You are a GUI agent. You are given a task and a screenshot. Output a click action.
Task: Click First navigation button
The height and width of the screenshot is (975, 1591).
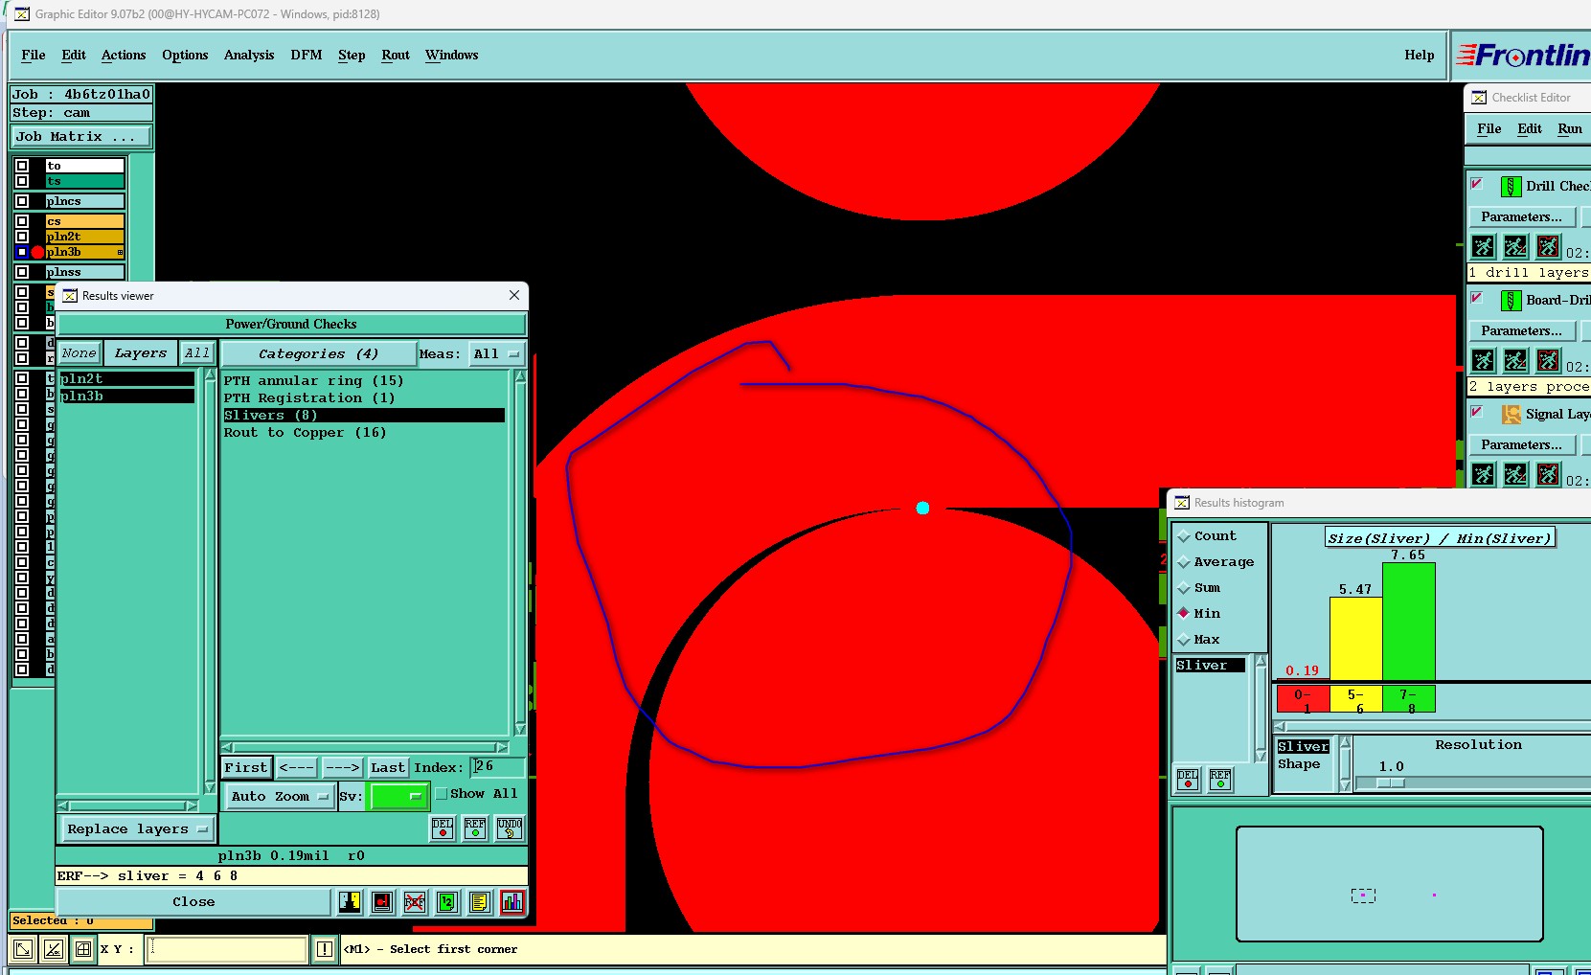[246, 768]
